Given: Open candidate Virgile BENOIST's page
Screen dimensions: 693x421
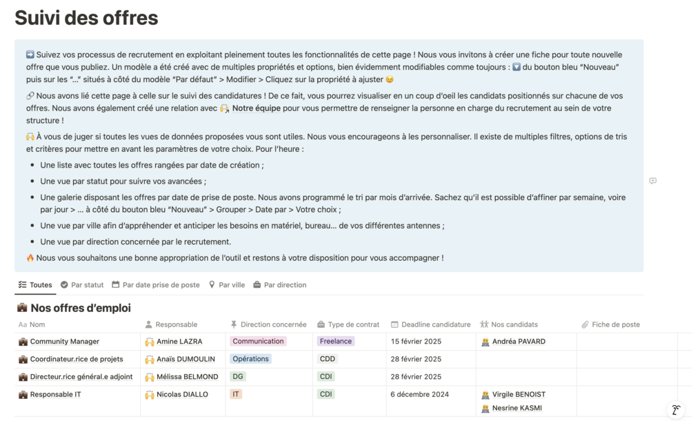Looking at the screenshot, I should pos(519,395).
